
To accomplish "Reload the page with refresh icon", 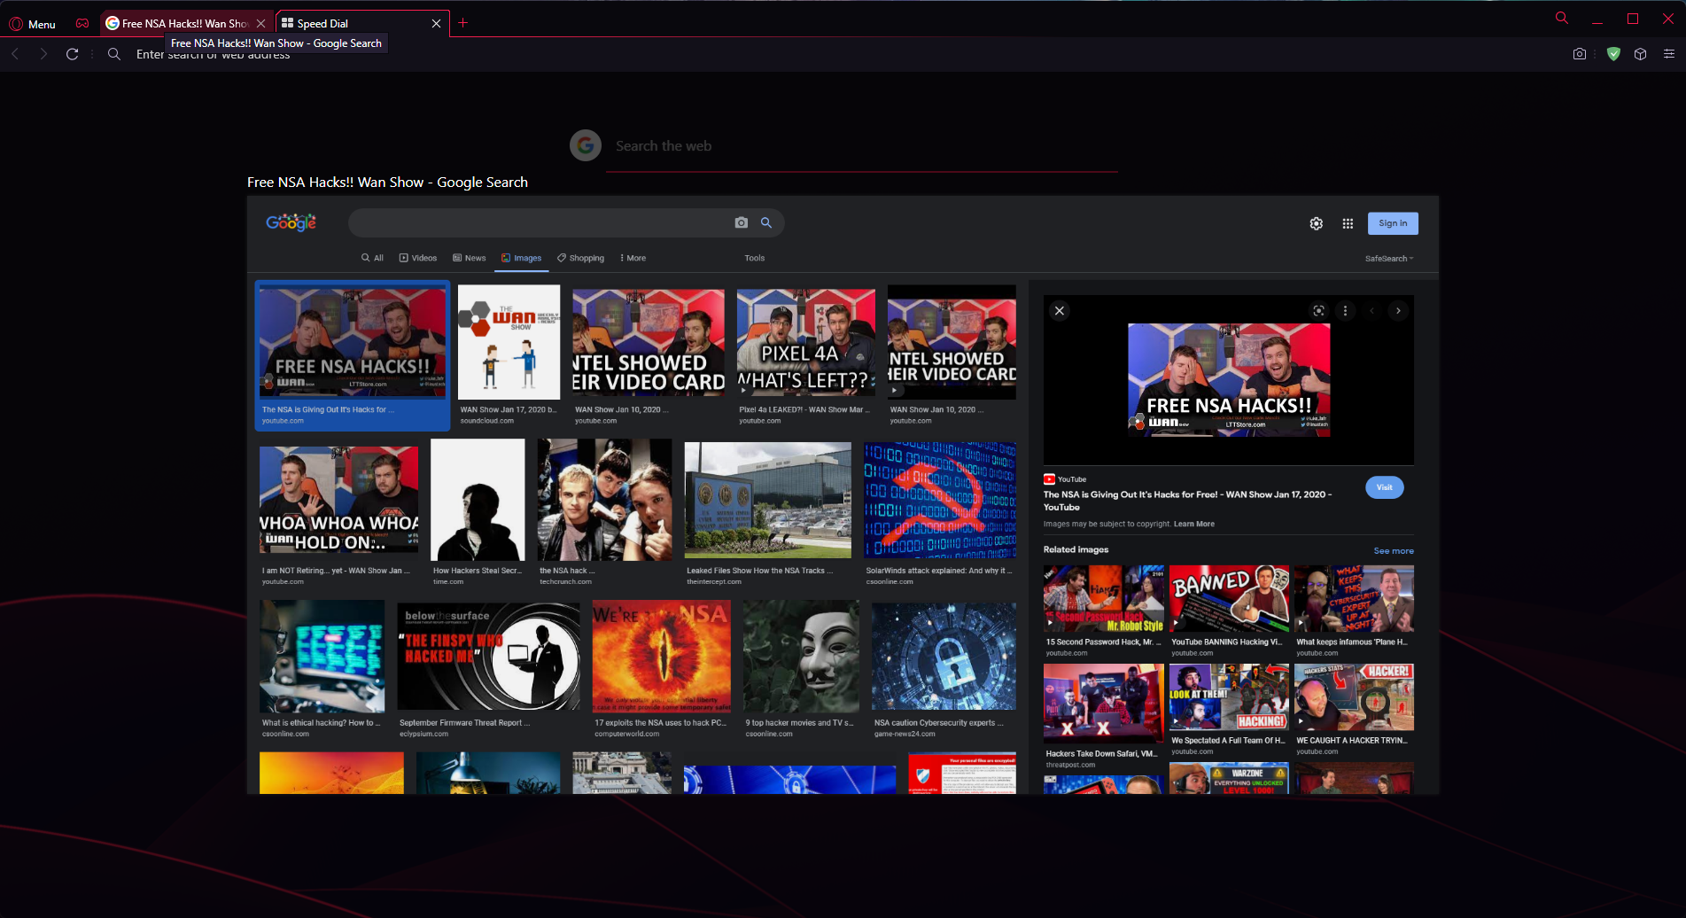I will (x=73, y=54).
